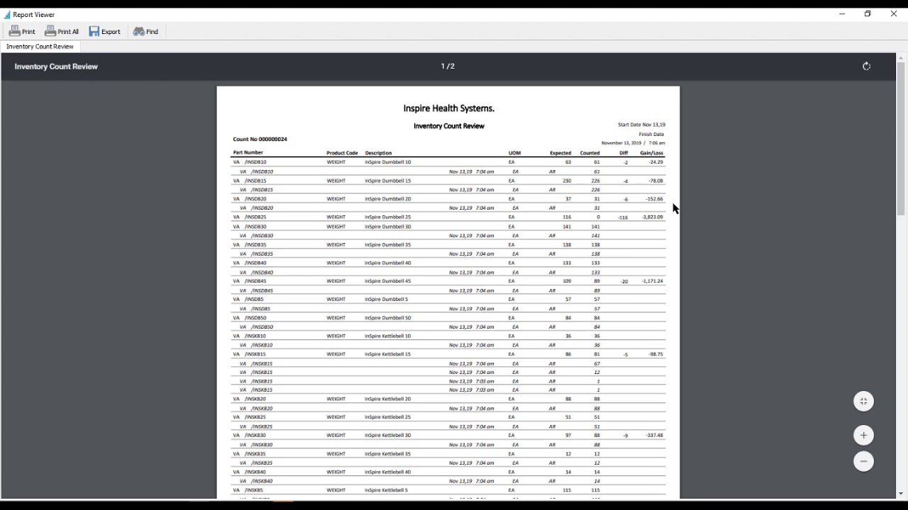Click 'InSpire Dumbbell 25' description

388,217
